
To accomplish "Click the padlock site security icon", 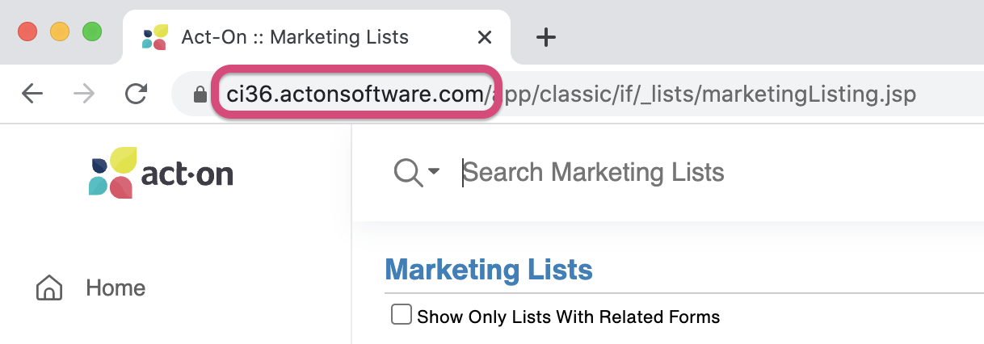I will (x=200, y=95).
